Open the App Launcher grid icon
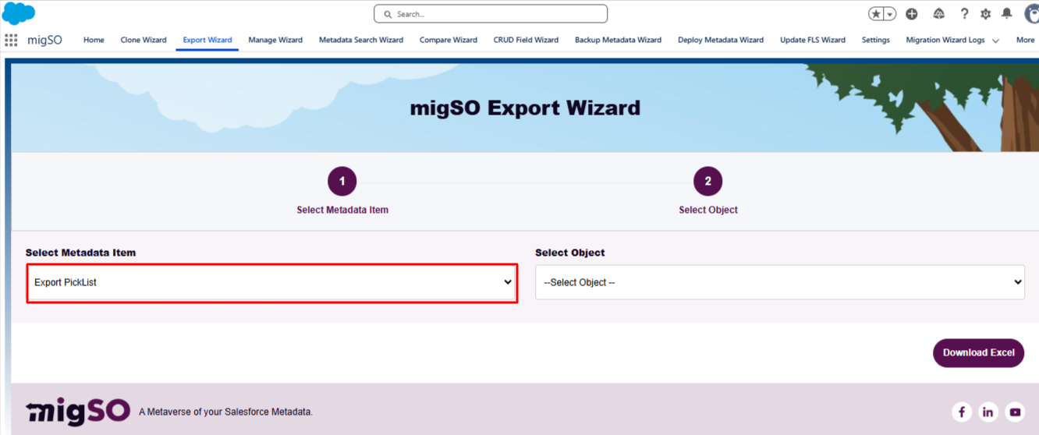 tap(11, 40)
